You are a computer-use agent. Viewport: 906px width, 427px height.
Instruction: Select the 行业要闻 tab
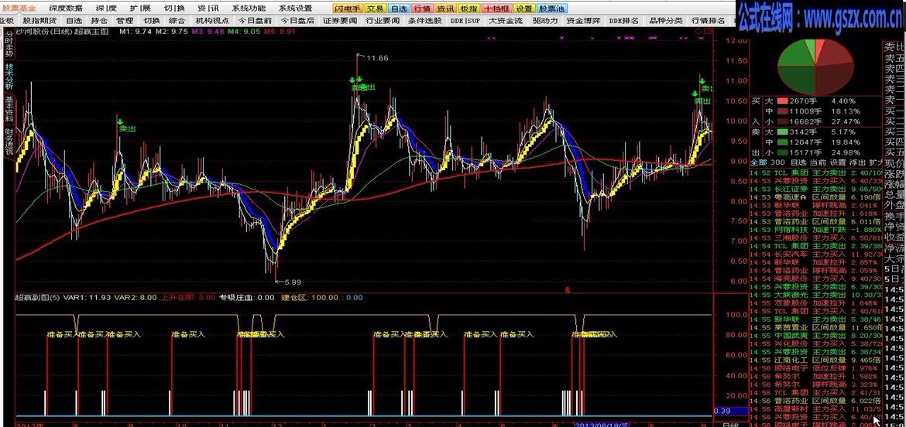pos(383,21)
